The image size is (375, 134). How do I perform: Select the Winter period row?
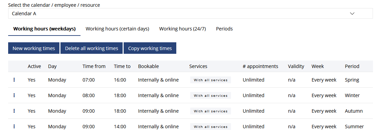tap(190, 95)
